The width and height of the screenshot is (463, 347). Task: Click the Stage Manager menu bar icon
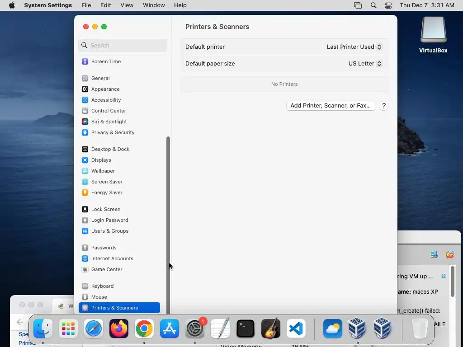point(358,5)
